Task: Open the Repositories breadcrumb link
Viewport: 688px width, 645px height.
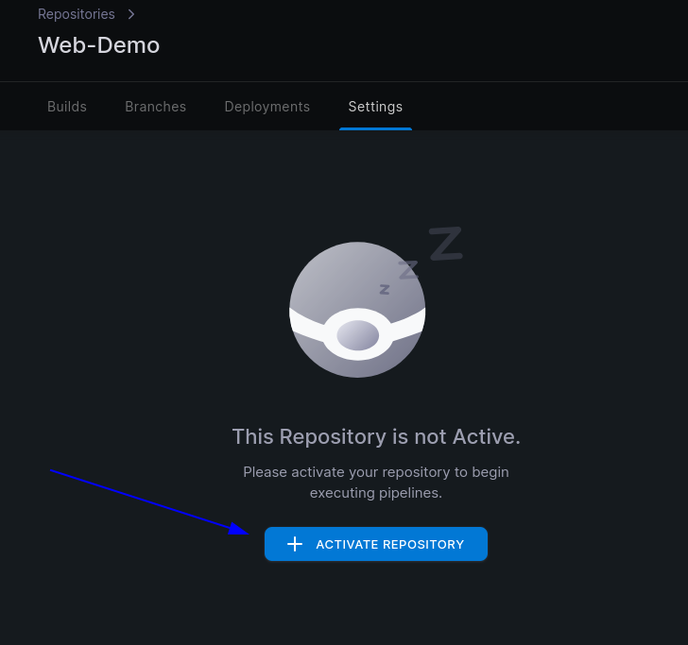Action: (x=77, y=14)
